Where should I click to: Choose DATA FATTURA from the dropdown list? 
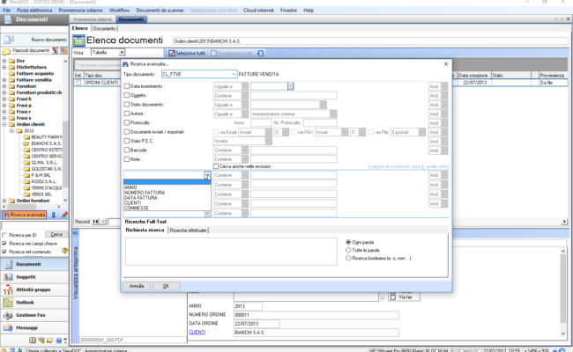pyautogui.click(x=141, y=198)
